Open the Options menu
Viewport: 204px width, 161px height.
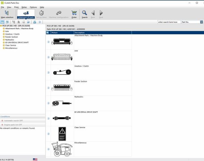point(33,7)
